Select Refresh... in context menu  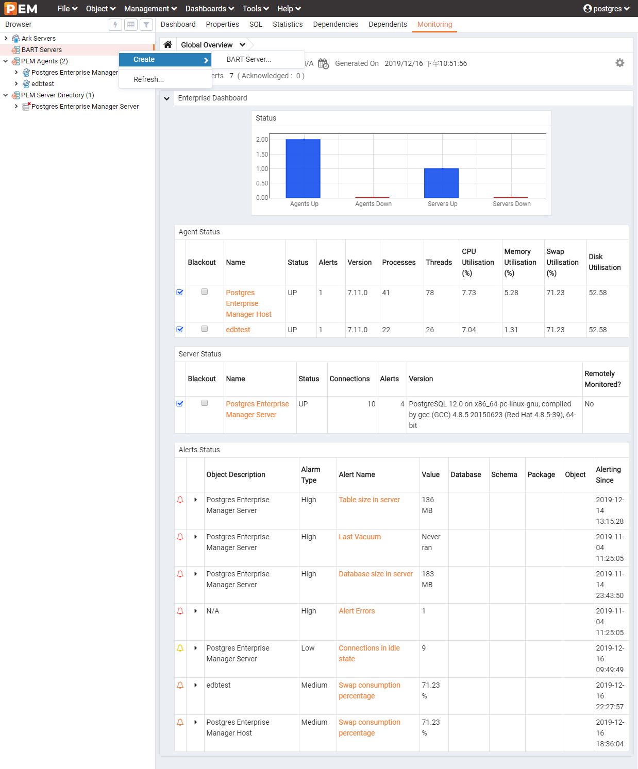point(165,79)
